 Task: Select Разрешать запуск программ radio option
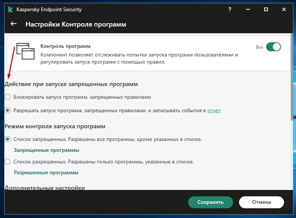[7, 111]
